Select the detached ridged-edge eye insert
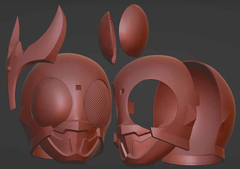 click(107, 38)
